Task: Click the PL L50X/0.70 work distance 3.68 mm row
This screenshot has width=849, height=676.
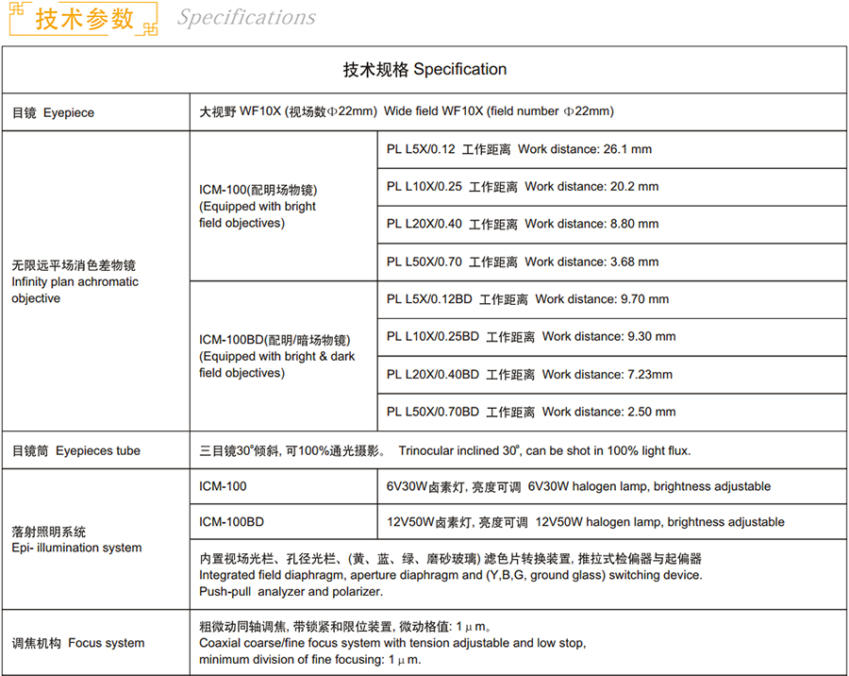Action: click(523, 262)
